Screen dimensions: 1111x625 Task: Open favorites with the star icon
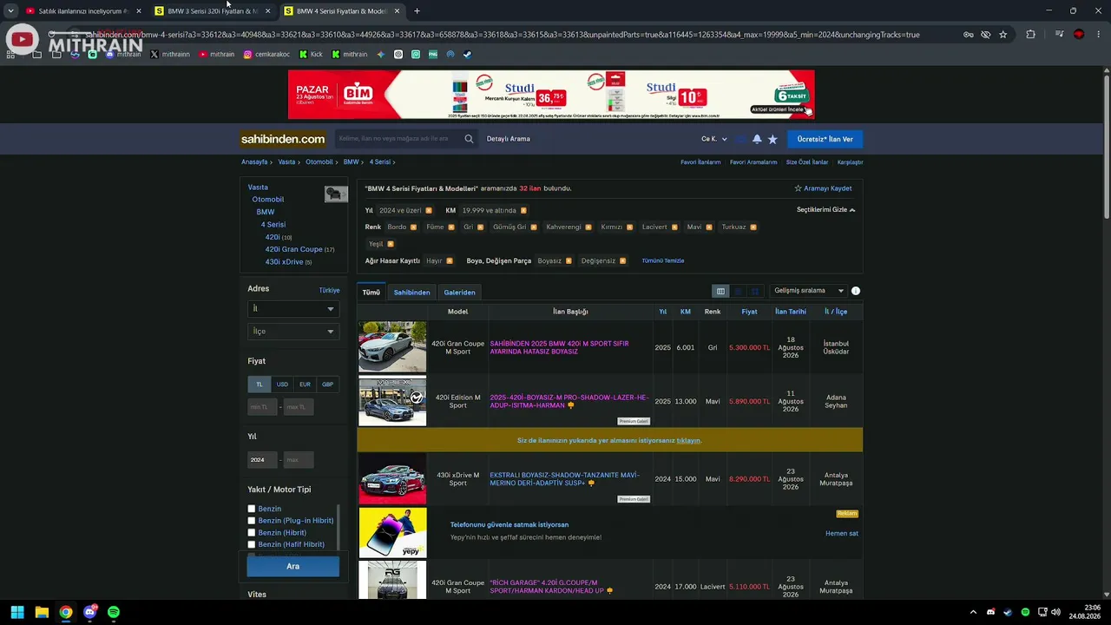coord(772,139)
